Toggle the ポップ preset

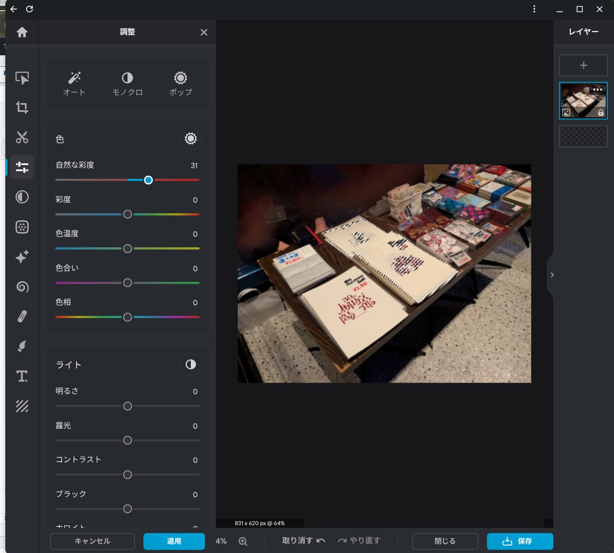[x=181, y=83]
